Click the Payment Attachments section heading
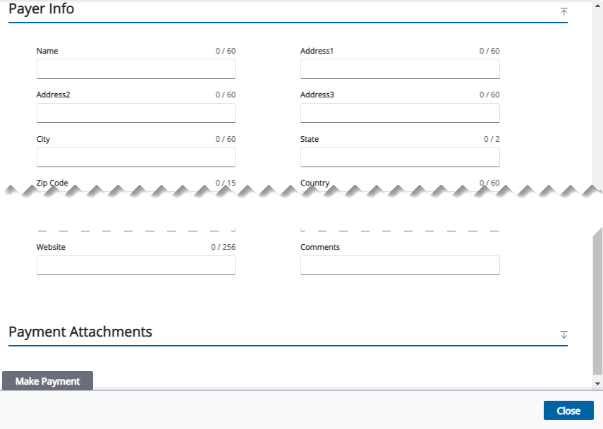The width and height of the screenshot is (603, 429). tap(80, 332)
